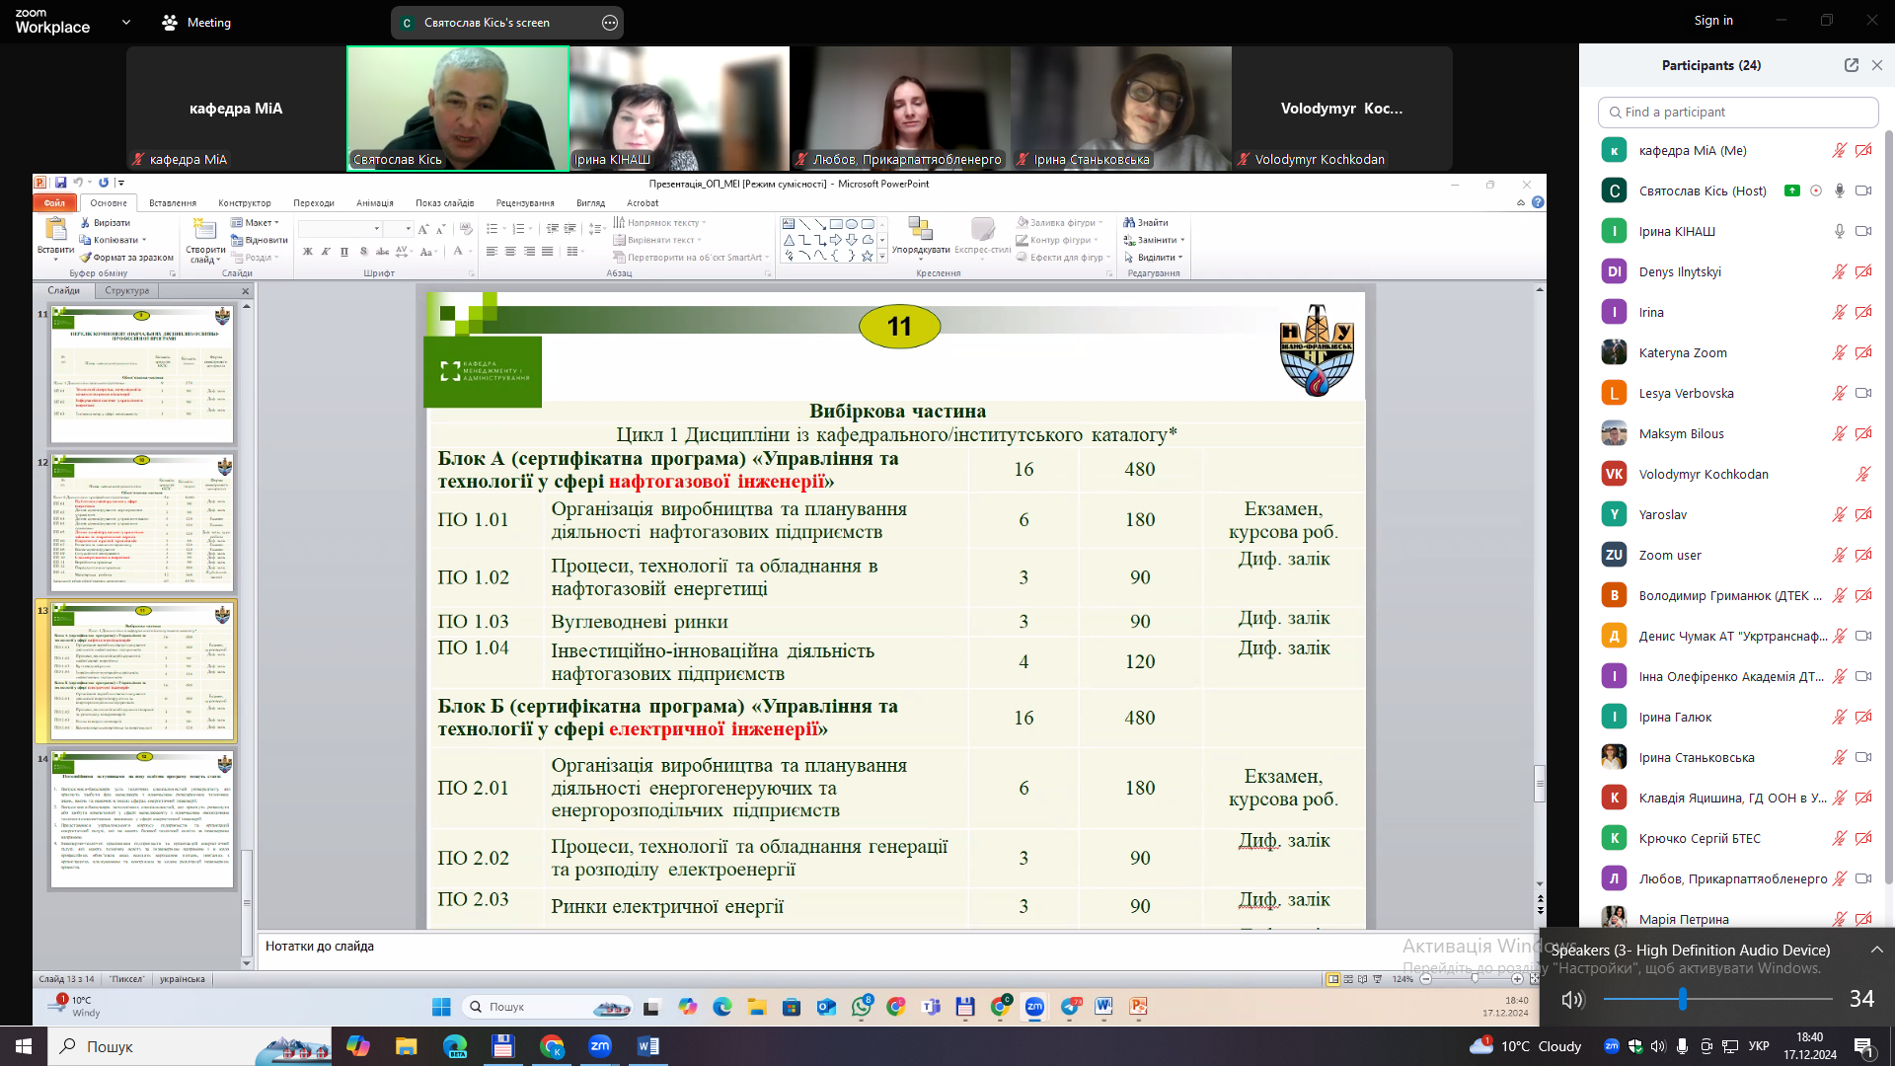This screenshot has width=1895, height=1066.
Task: Select Святослав Кісь's video thumbnail
Action: [458, 109]
